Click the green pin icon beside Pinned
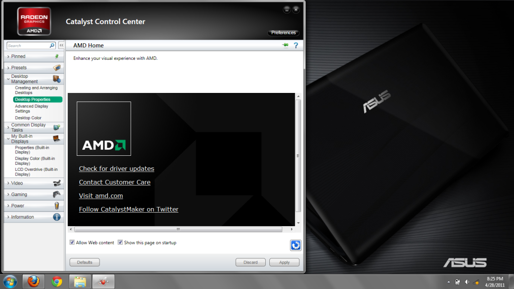The height and width of the screenshot is (289, 514). (57, 56)
